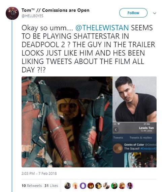The height and width of the screenshot is (192, 164).
Task: Click the Follow button
Action: [133, 13]
